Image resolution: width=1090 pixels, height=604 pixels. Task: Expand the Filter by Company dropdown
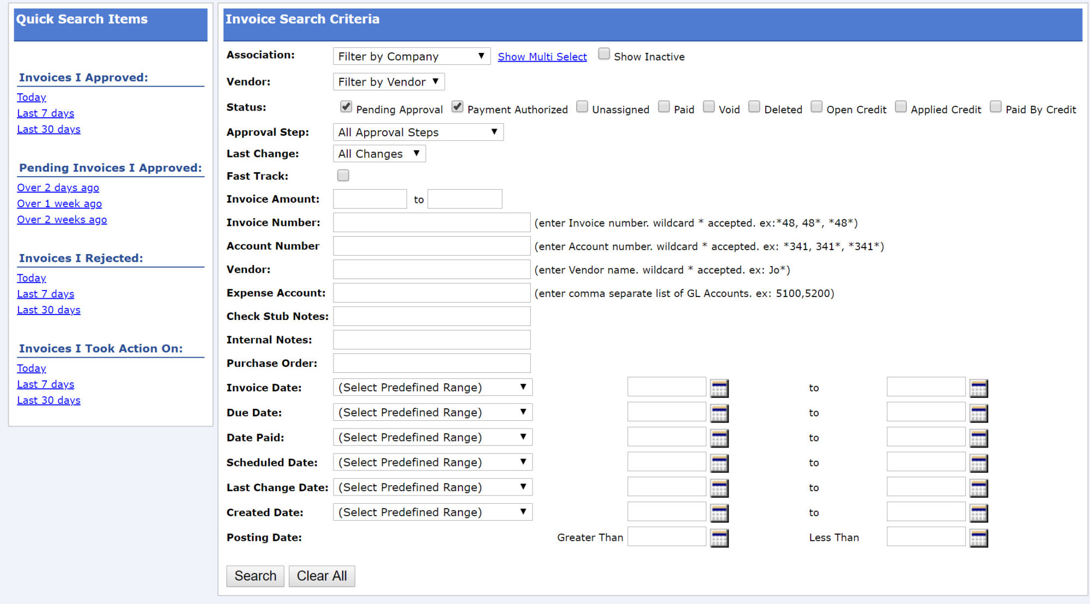click(x=411, y=56)
